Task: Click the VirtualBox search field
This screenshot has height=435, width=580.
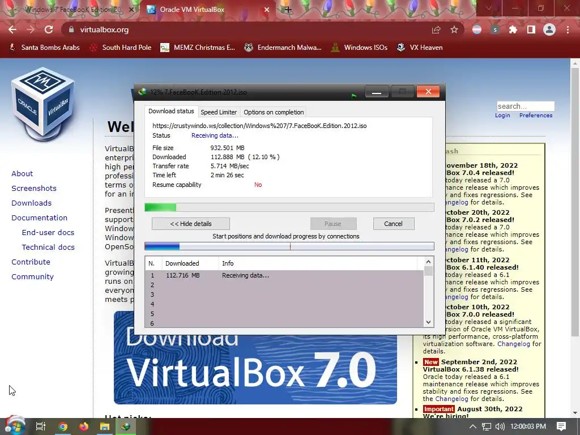Action: (x=525, y=106)
